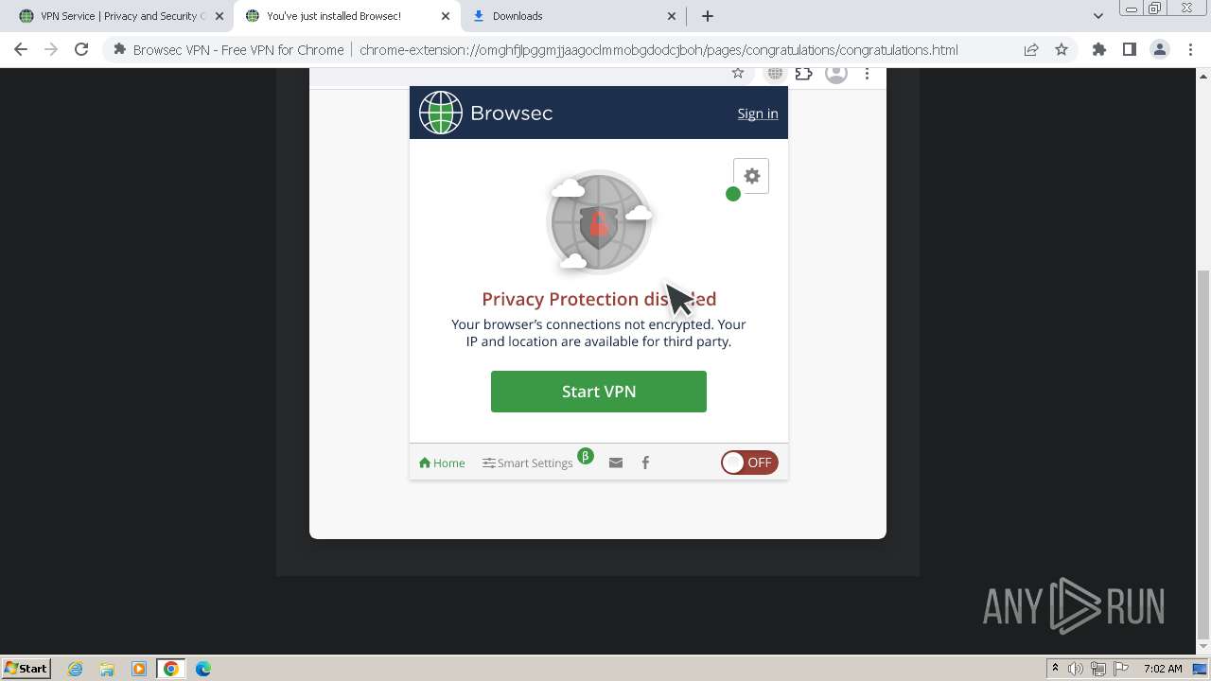
Task: Go back to the previous page
Action: tap(21, 50)
